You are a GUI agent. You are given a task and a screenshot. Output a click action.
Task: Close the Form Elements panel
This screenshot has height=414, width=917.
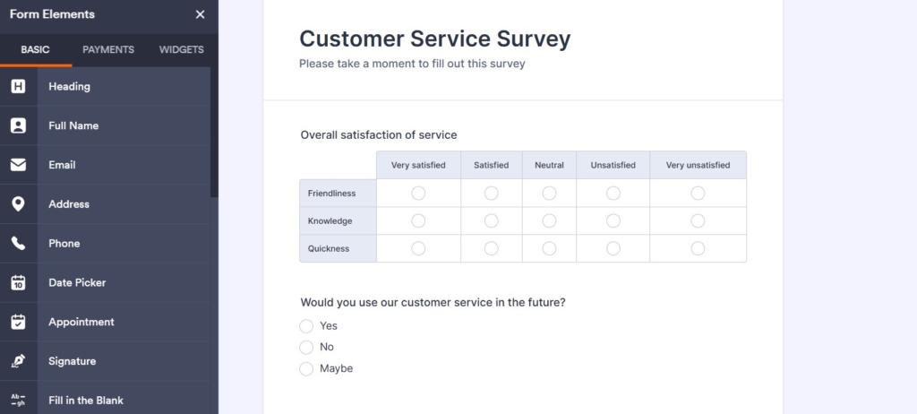click(x=200, y=15)
